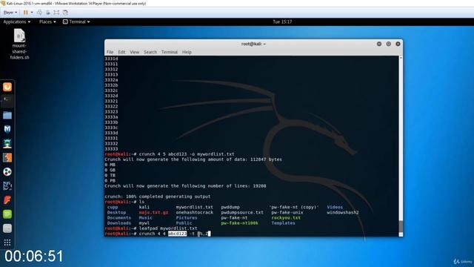Open the green chat icon in the dock

click(x=7, y=214)
